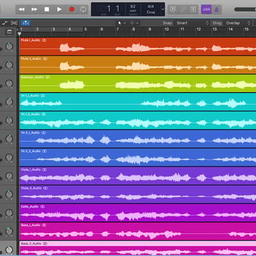Click the pan knob beside Flute I_Audio region
Viewport: 256px width, 256px height.
(x=9, y=46)
